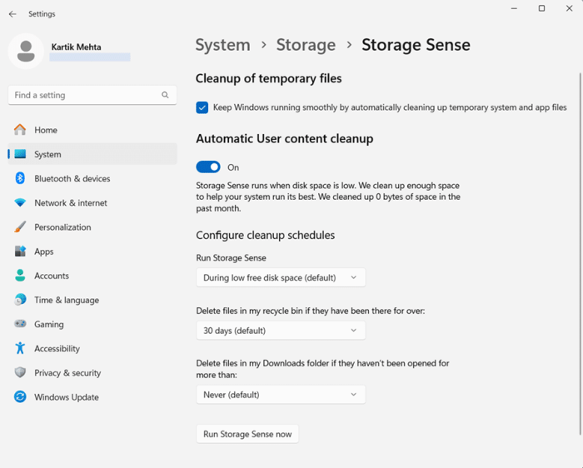Click the Accounts person icon
Image resolution: width=583 pixels, height=468 pixels.
pyautogui.click(x=20, y=276)
